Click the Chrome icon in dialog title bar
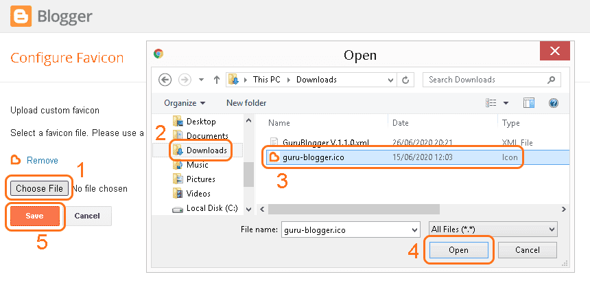This screenshot has height=292, width=590. point(158,54)
